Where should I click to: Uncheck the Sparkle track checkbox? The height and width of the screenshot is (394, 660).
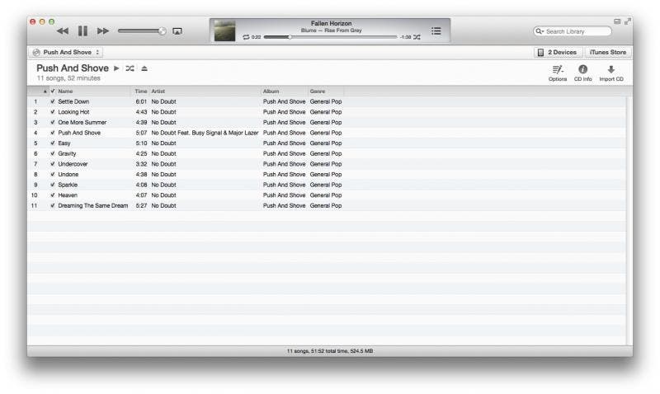point(53,185)
